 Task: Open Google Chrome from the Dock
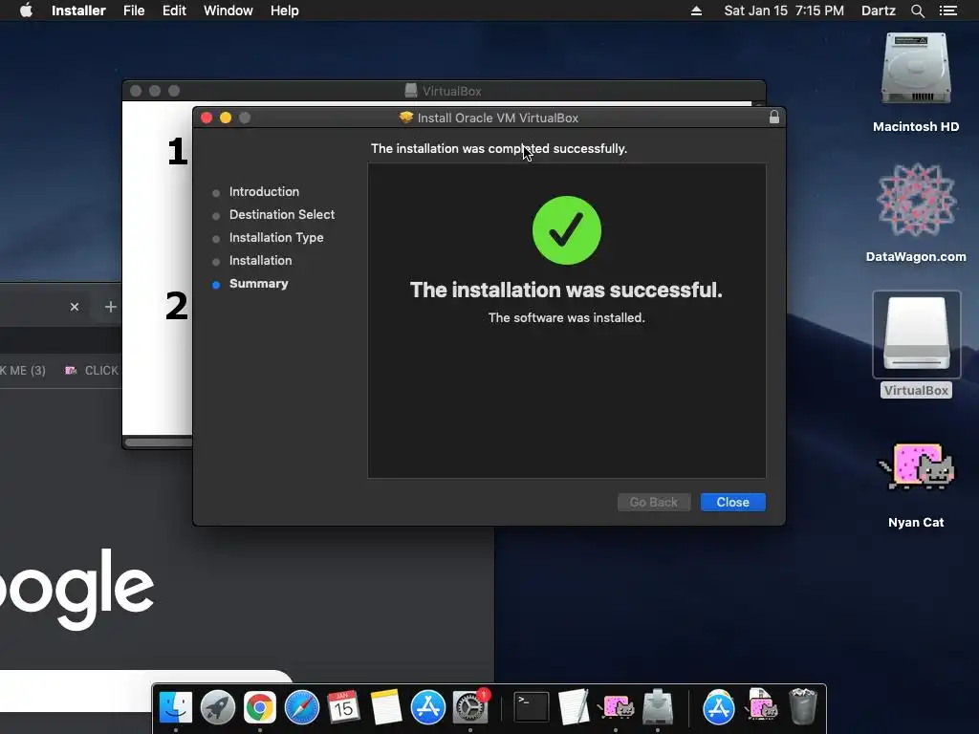[260, 707]
